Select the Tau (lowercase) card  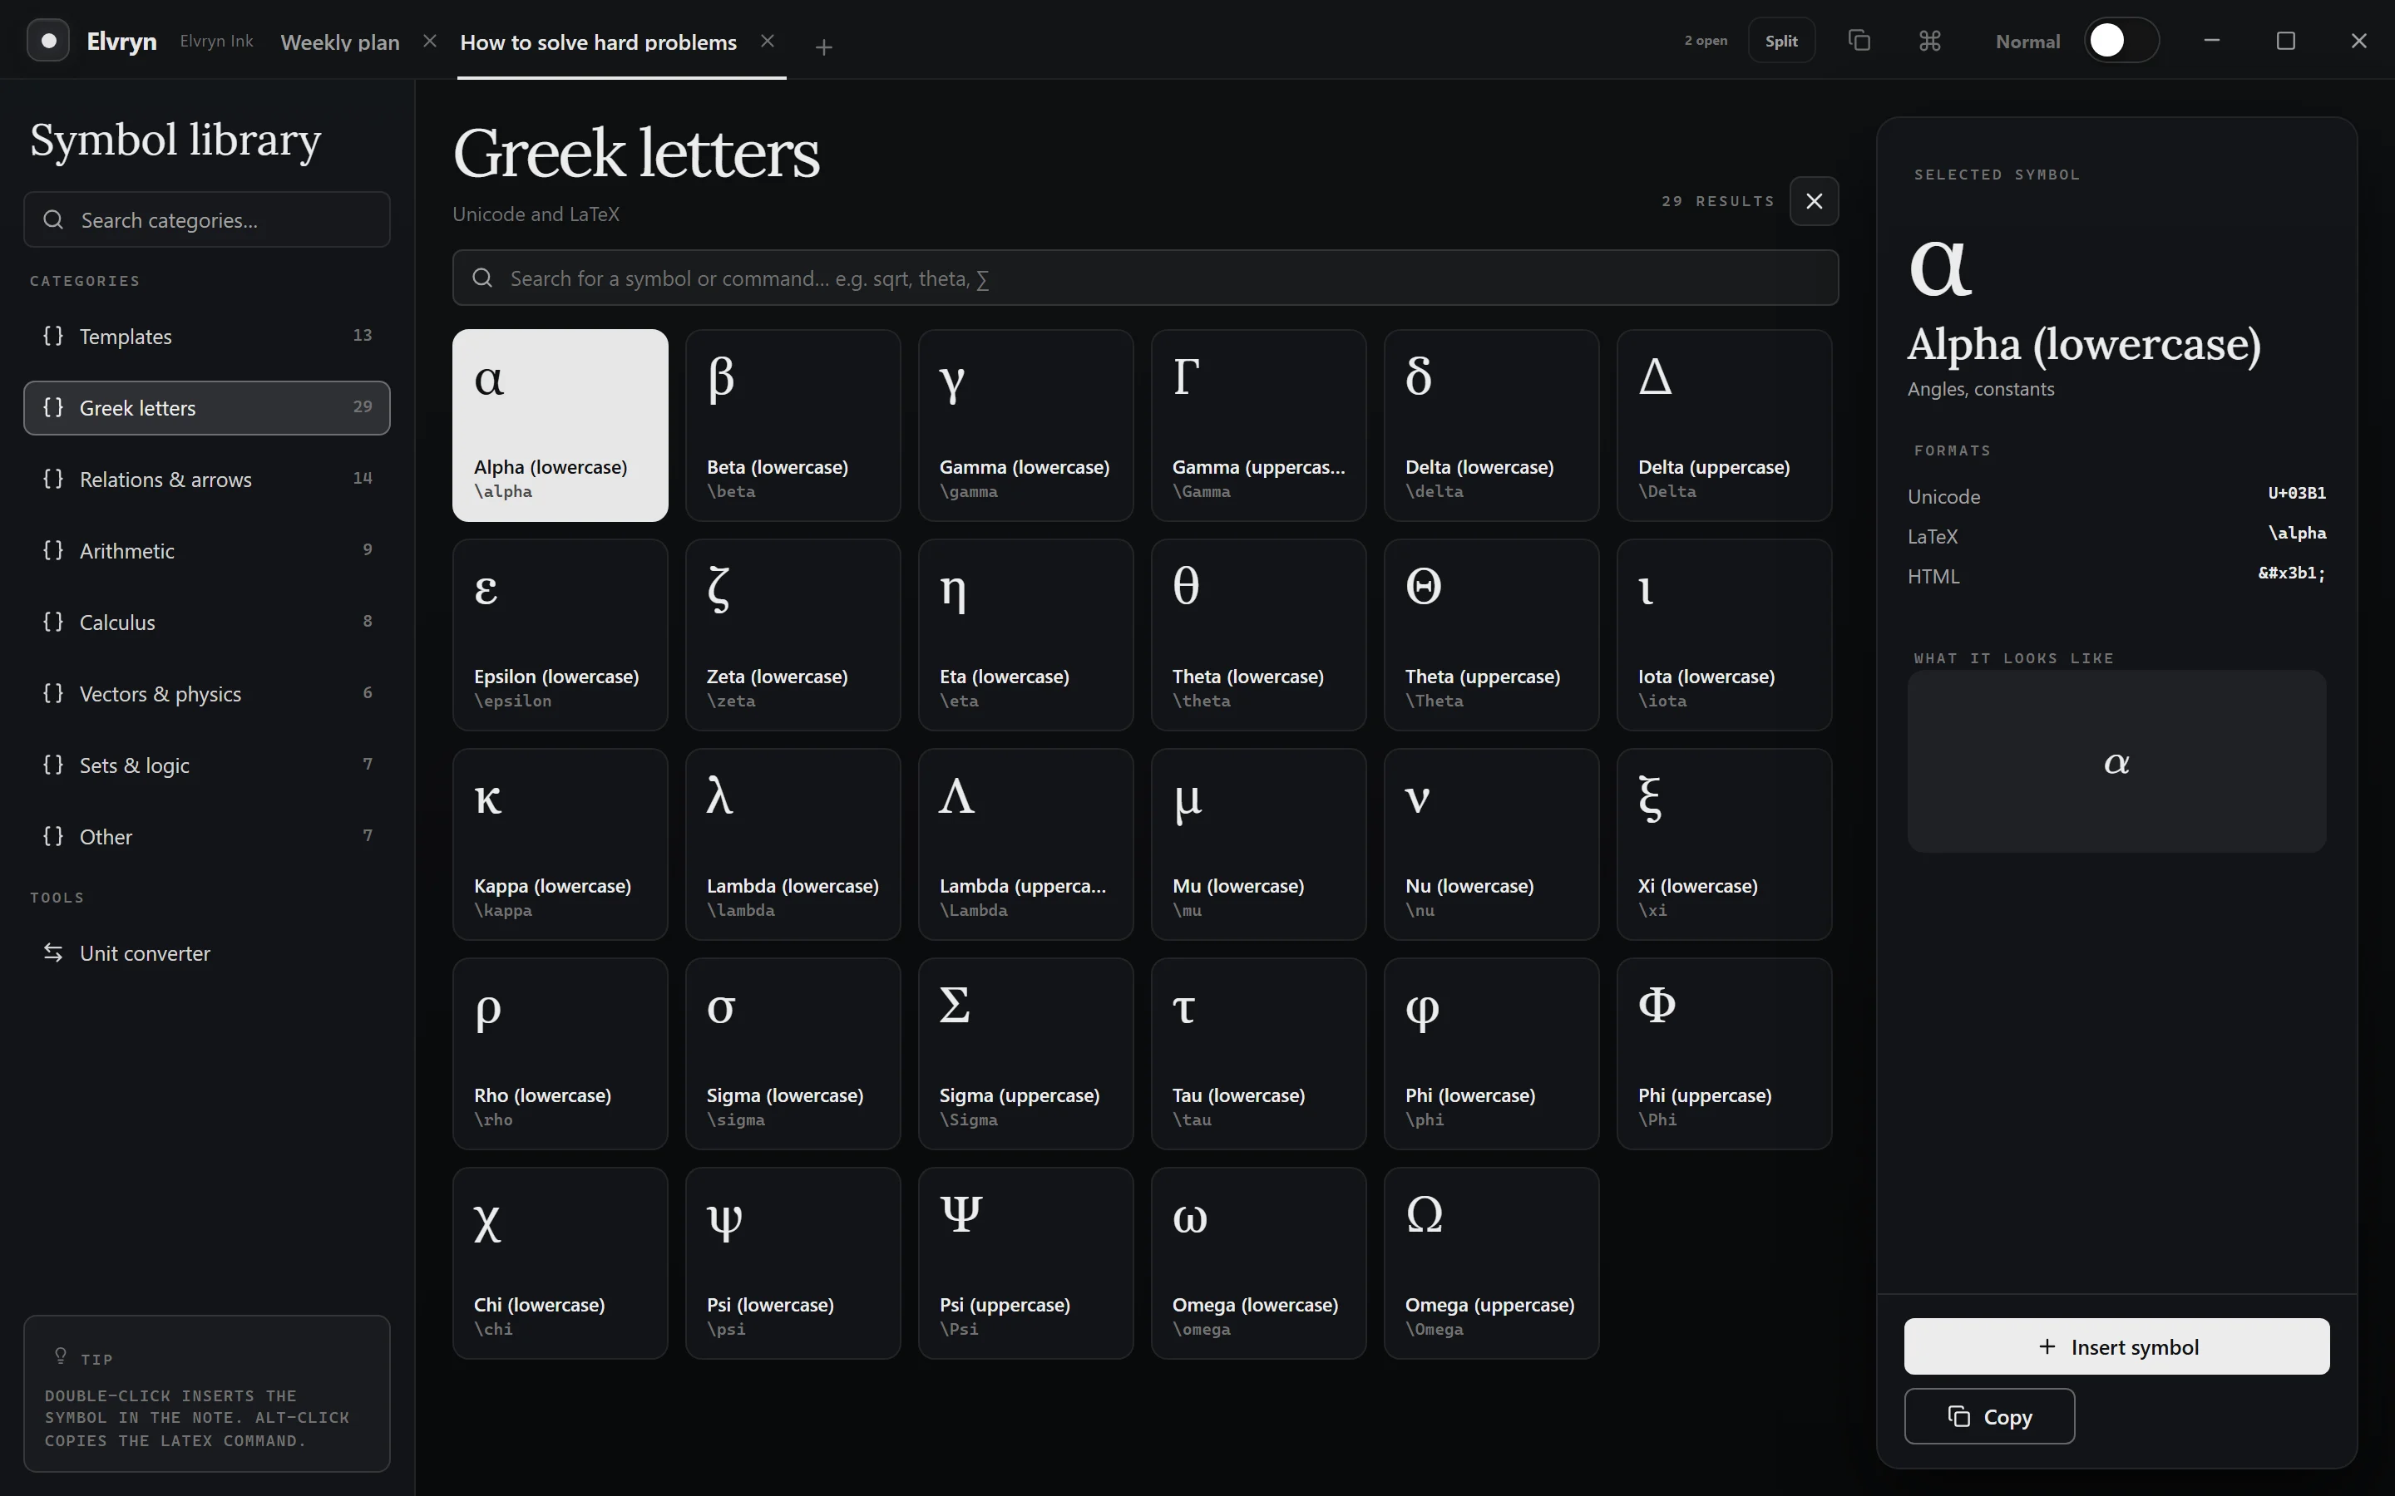point(1259,1054)
